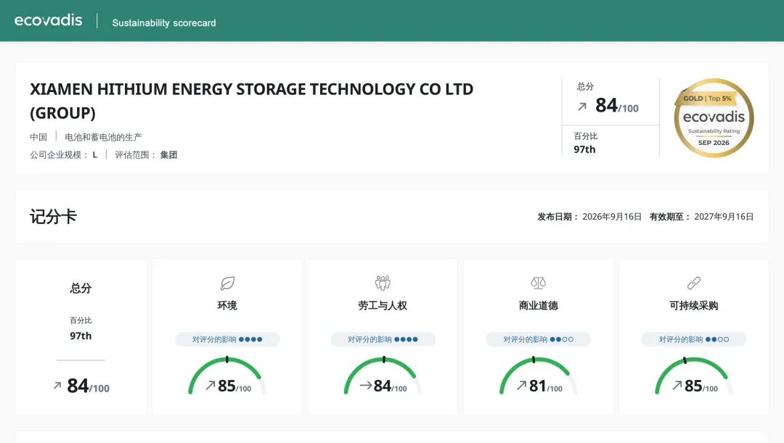Click the 环境 card title
This screenshot has height=443, width=784.
(227, 306)
